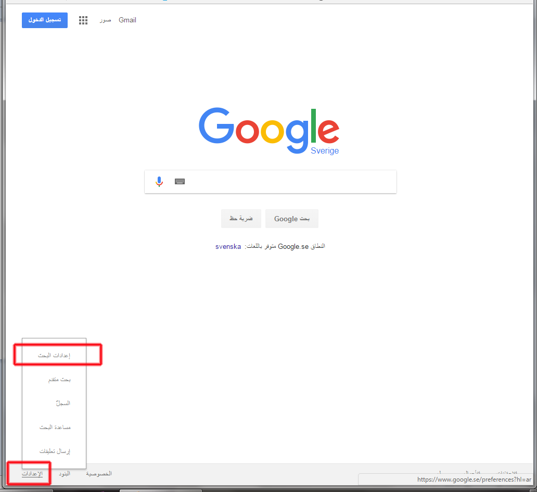Screen dimensions: 537x492
Task: Click the Sverige label under the logo
Action: [x=325, y=151]
